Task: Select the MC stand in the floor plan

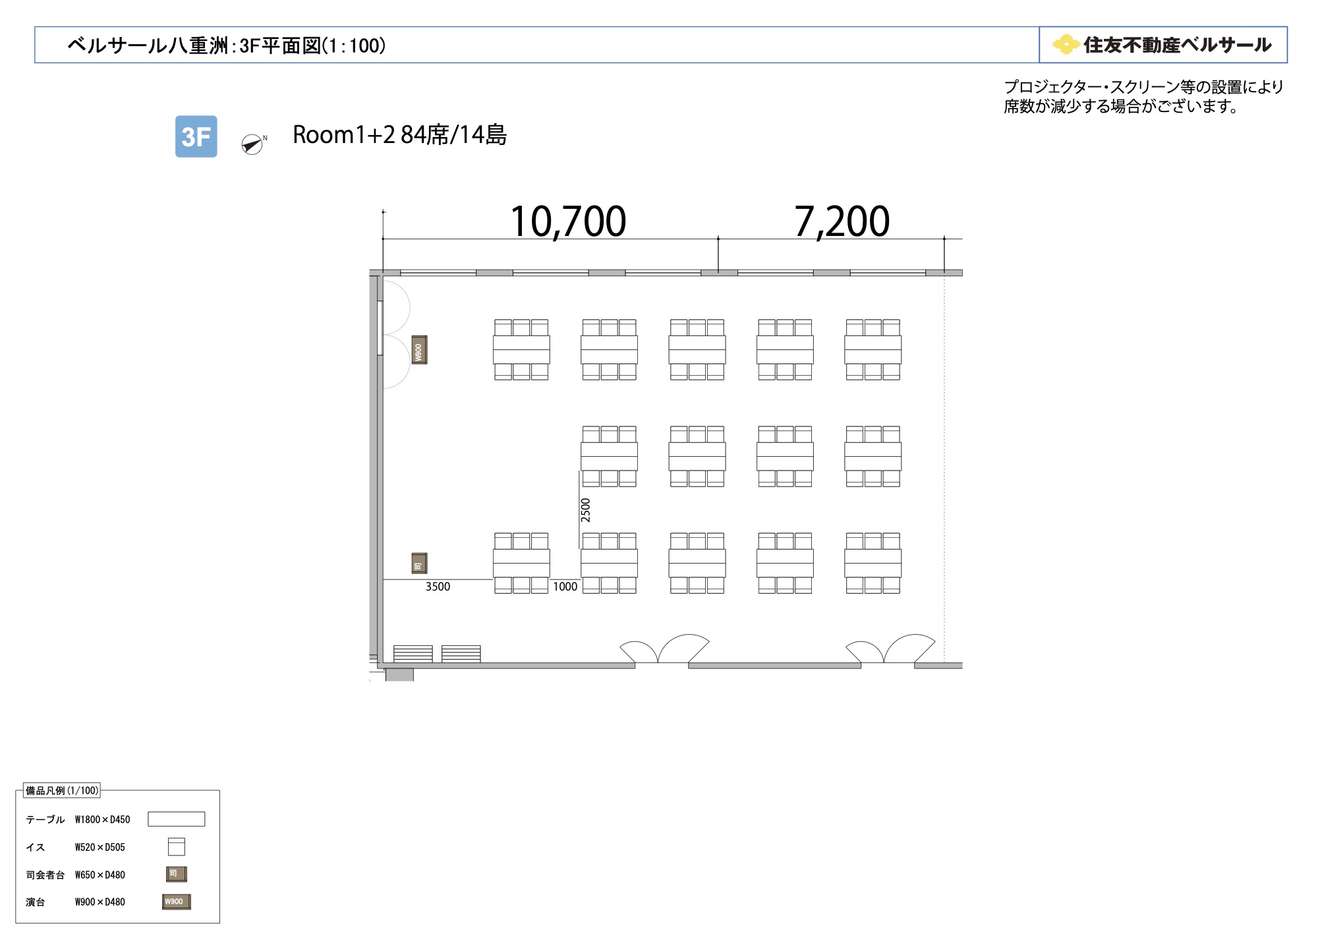Action: [x=419, y=563]
